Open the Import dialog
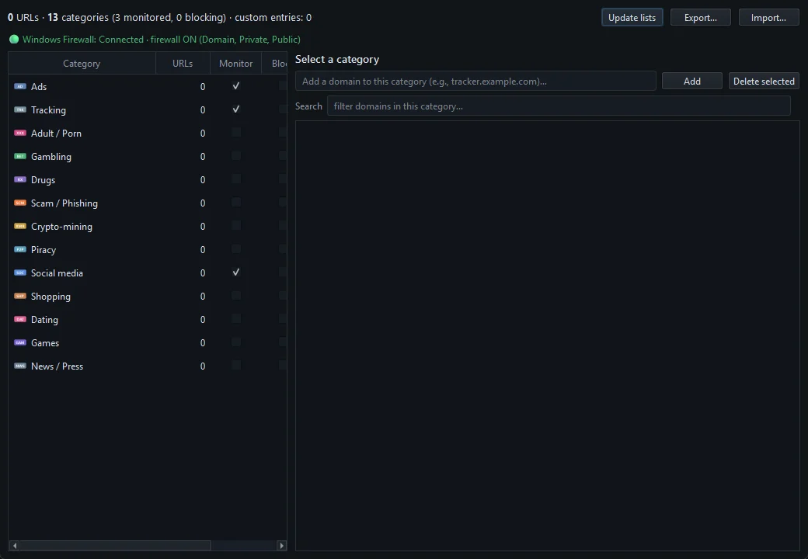 tap(769, 18)
